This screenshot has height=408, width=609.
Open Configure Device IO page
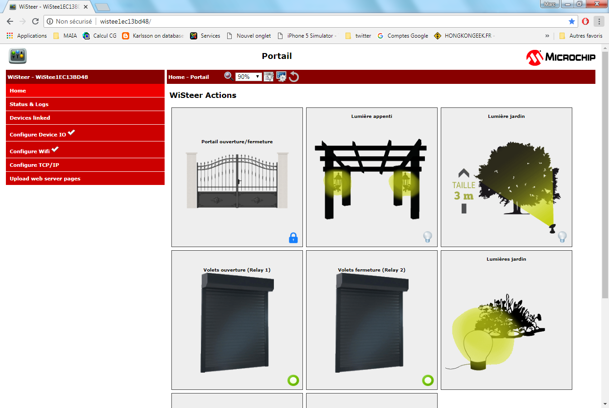[38, 134]
